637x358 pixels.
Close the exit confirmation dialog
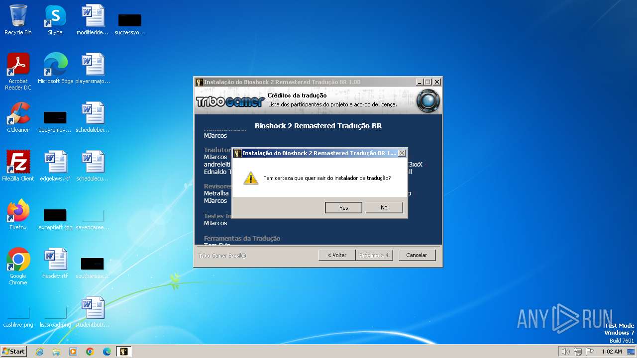(x=402, y=153)
